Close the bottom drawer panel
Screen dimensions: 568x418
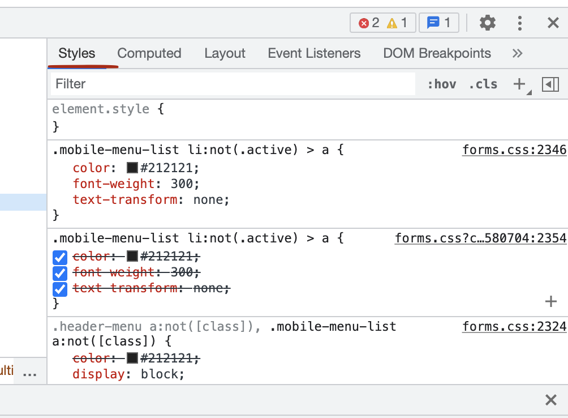click(550, 400)
